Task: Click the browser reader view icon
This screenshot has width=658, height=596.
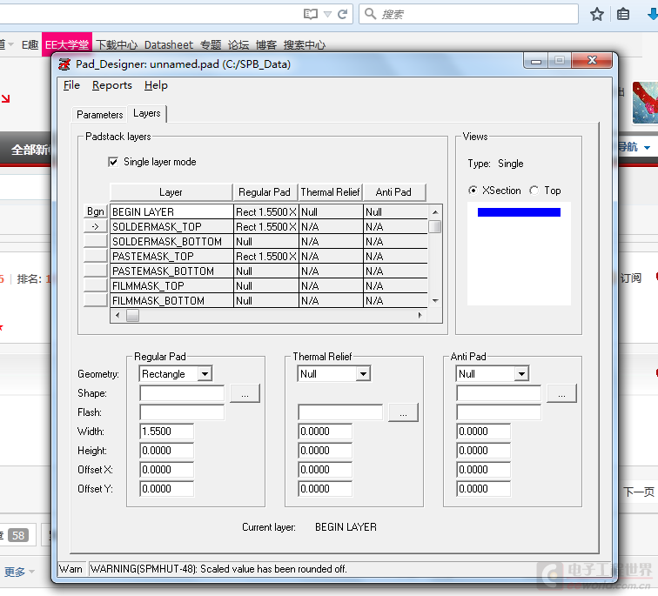Action: pyautogui.click(x=311, y=14)
